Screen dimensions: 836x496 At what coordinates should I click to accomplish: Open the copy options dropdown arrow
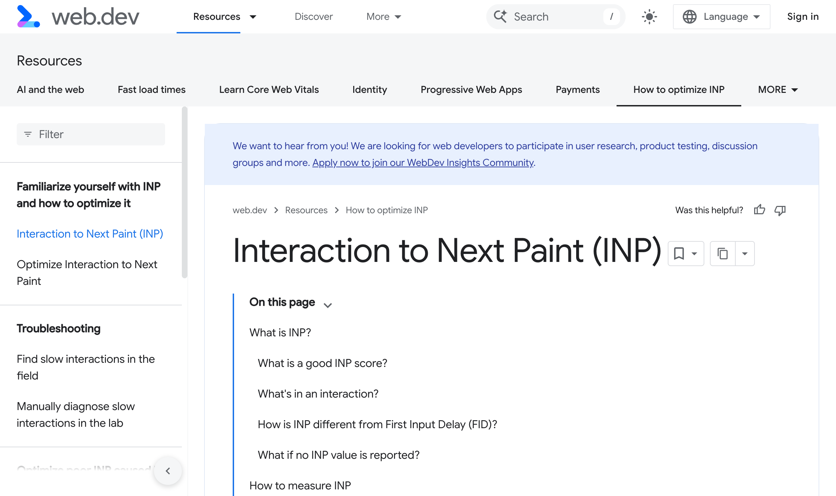click(x=745, y=253)
